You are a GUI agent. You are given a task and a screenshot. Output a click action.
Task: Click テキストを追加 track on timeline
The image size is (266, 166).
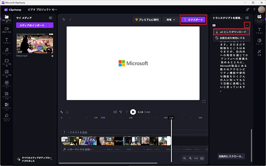pos(134,132)
